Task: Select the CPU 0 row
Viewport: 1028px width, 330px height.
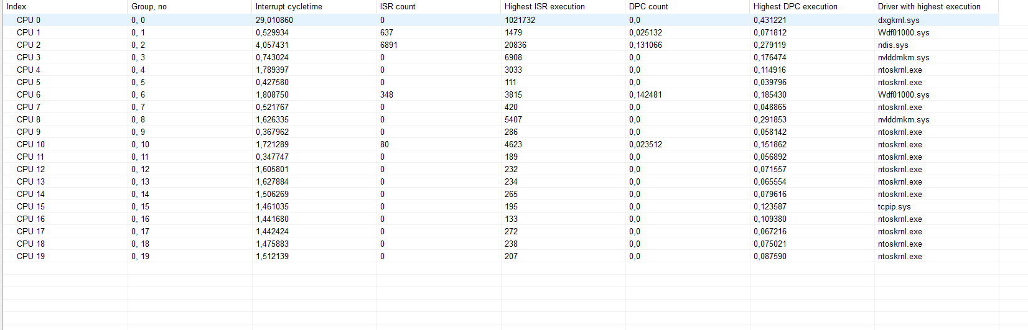Action: pyautogui.click(x=29, y=20)
